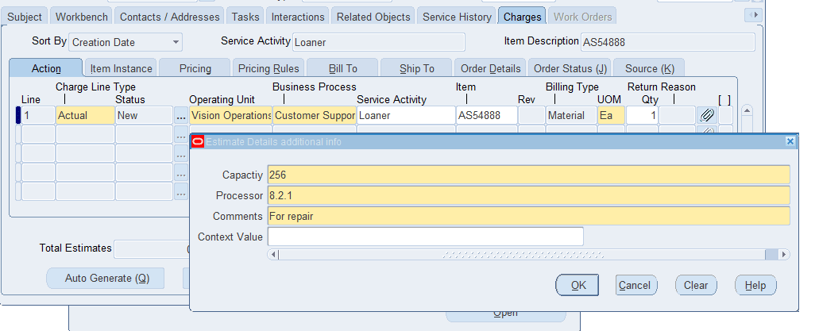
Task: Select the Tasks tab
Action: pos(245,17)
